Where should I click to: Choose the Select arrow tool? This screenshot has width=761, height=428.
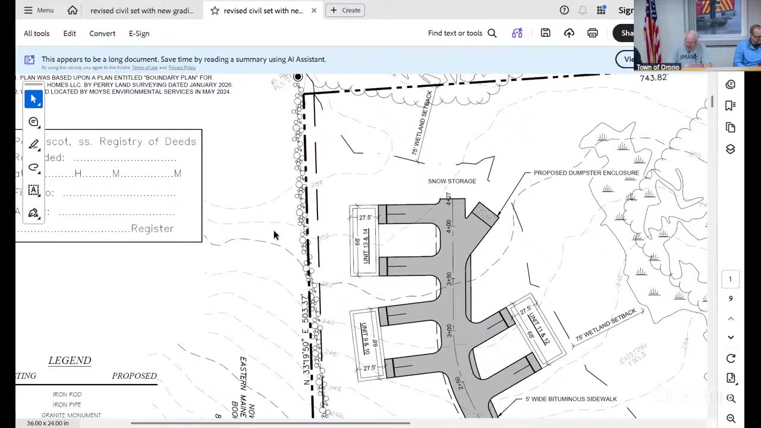tap(33, 99)
